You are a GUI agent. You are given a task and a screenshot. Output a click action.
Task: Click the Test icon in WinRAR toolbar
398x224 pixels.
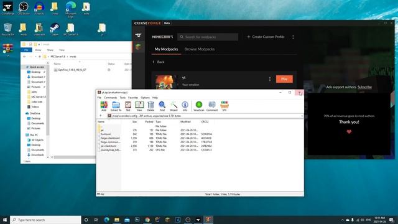(128, 106)
